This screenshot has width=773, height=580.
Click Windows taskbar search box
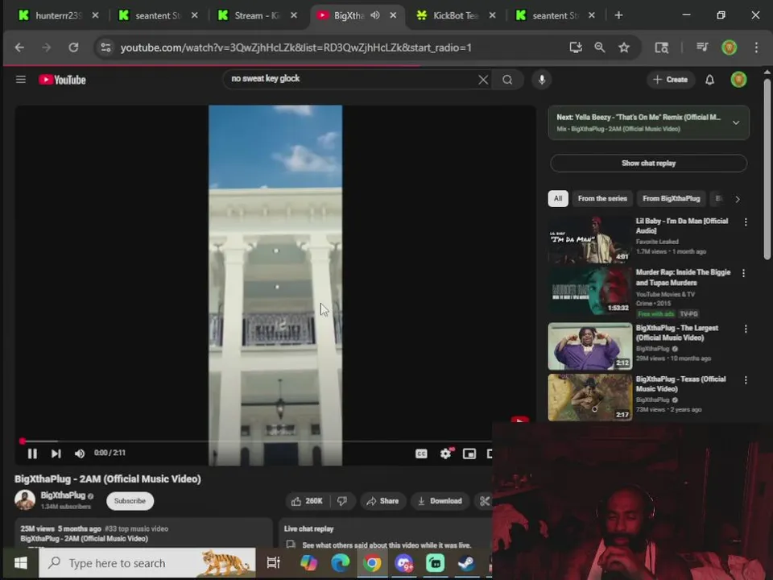(147, 563)
